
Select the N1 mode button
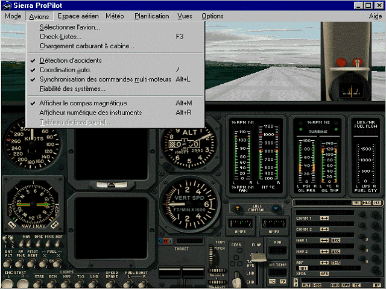pyautogui.click(x=356, y=203)
